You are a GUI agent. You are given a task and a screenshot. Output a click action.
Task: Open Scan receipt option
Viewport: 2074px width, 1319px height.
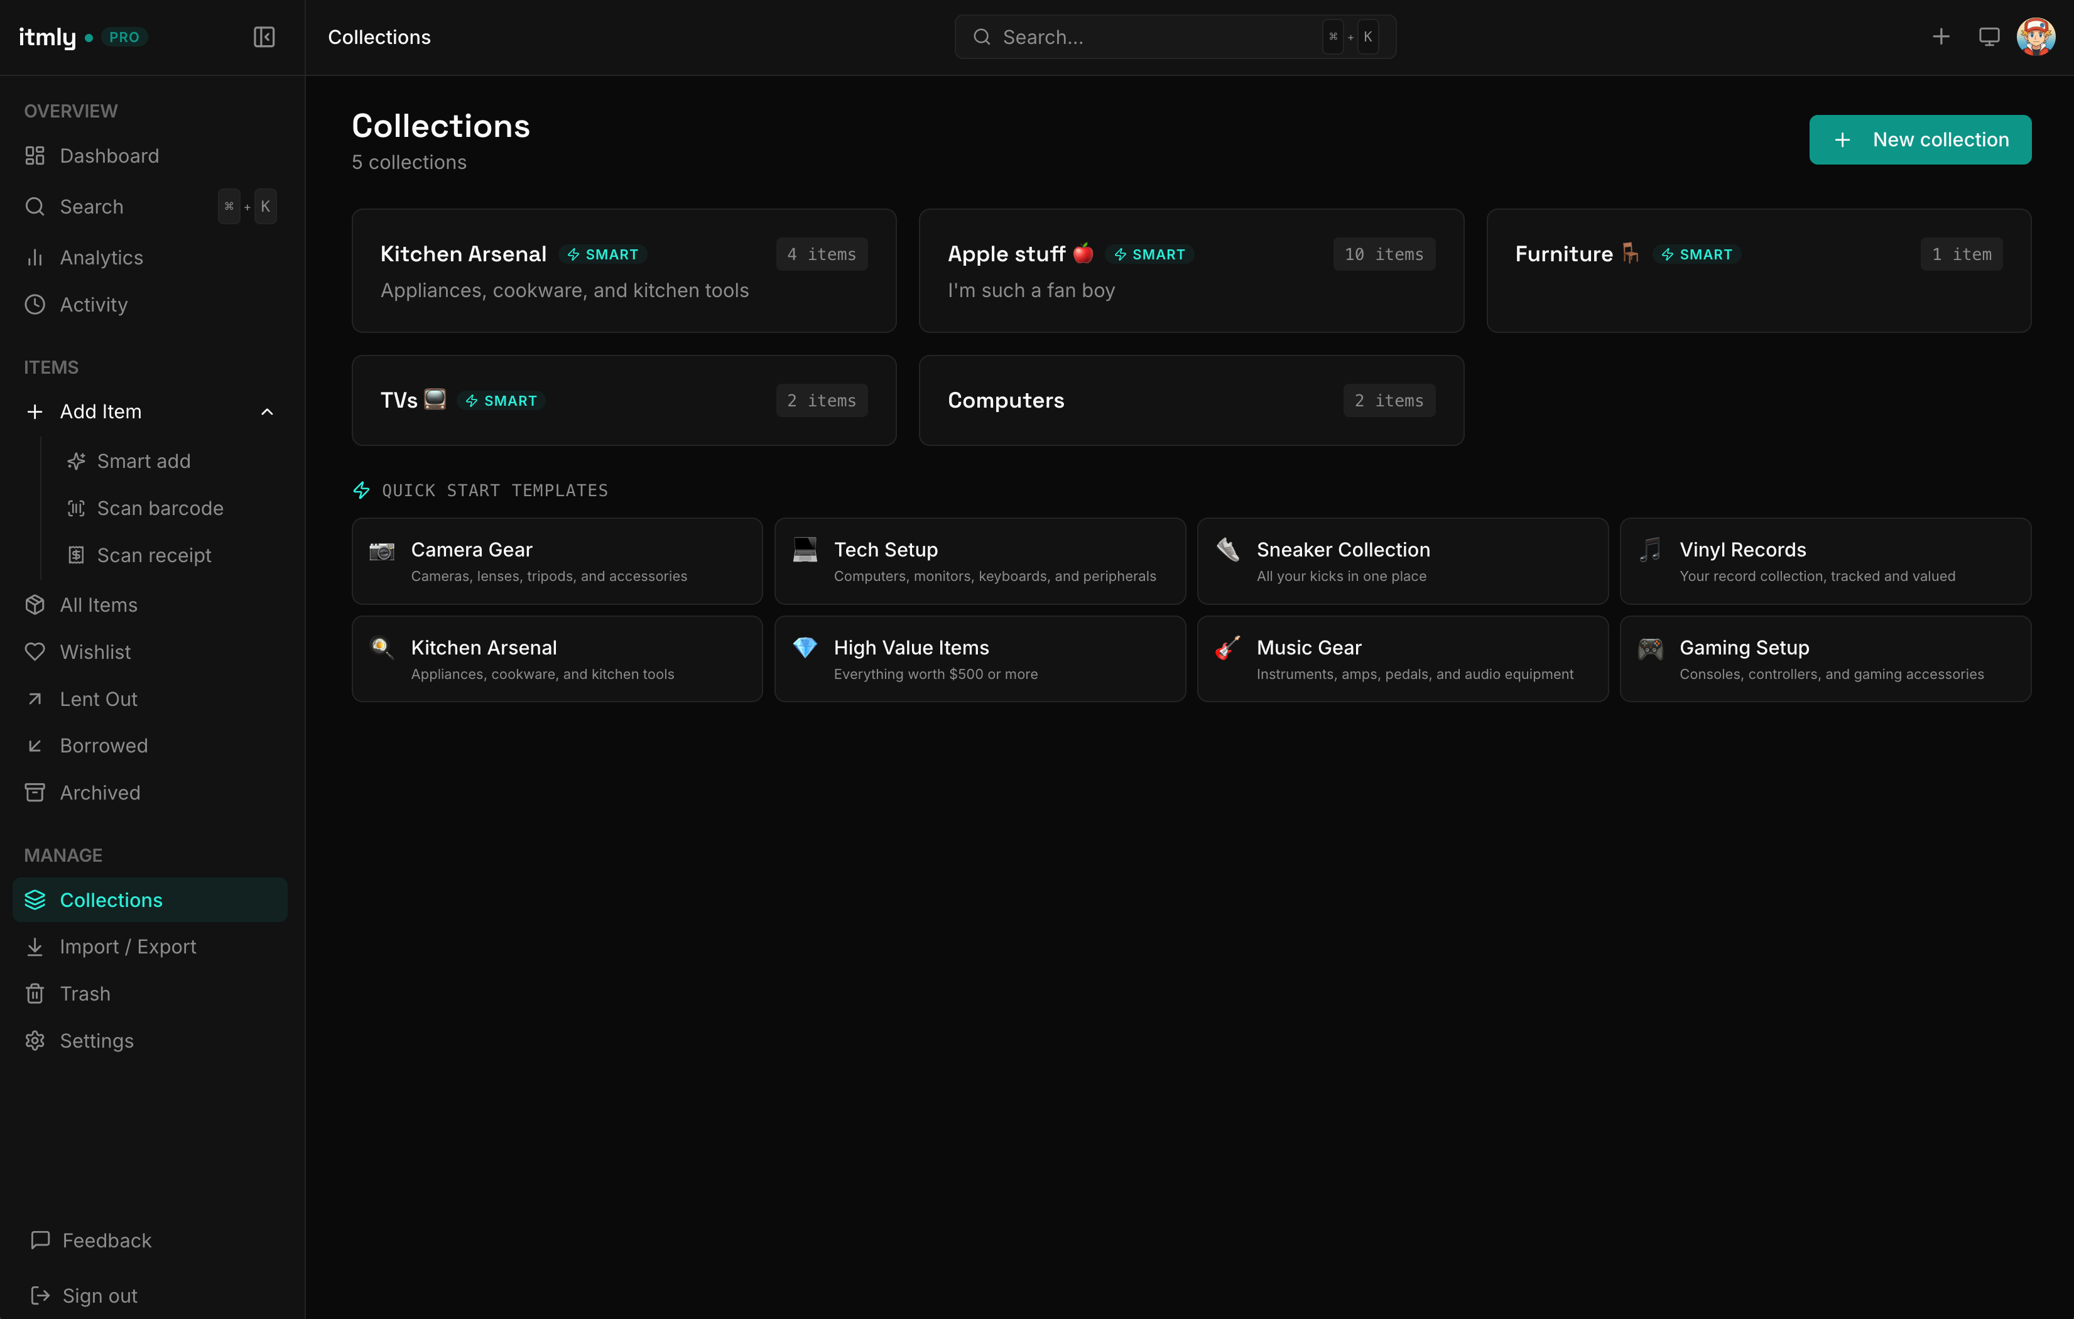pos(153,556)
